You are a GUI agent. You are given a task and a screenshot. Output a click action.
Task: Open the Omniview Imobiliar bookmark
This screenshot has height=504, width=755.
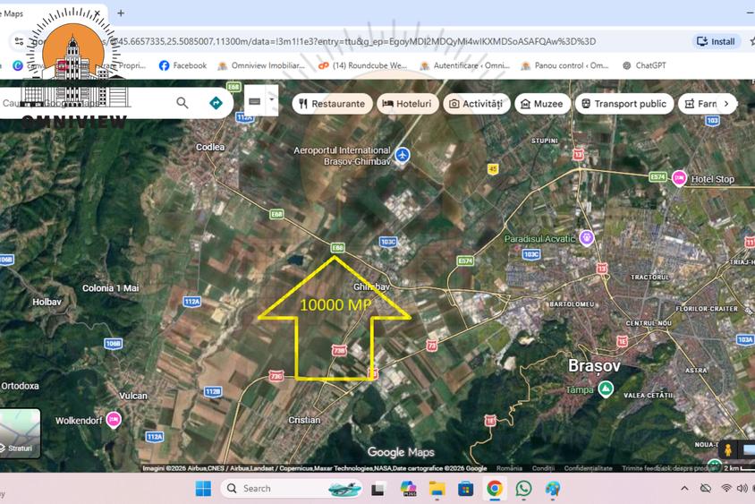coord(261,65)
